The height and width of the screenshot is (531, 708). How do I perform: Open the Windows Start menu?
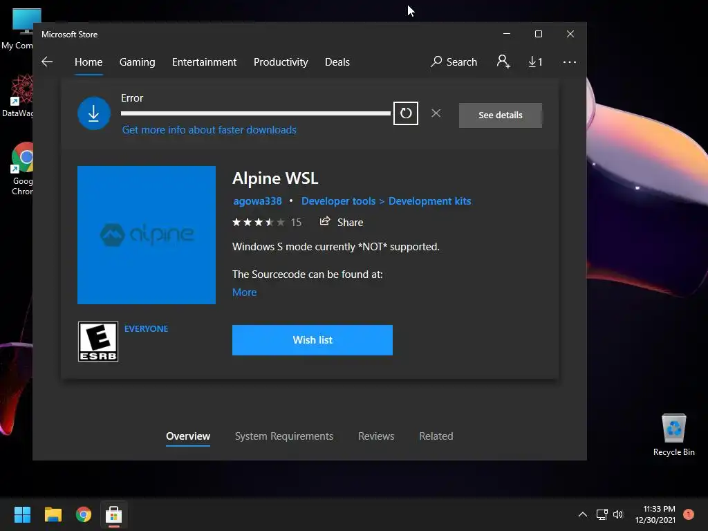pos(22,514)
